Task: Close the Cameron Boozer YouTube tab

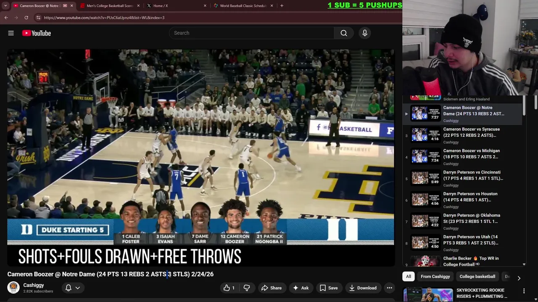Action: click(71, 6)
